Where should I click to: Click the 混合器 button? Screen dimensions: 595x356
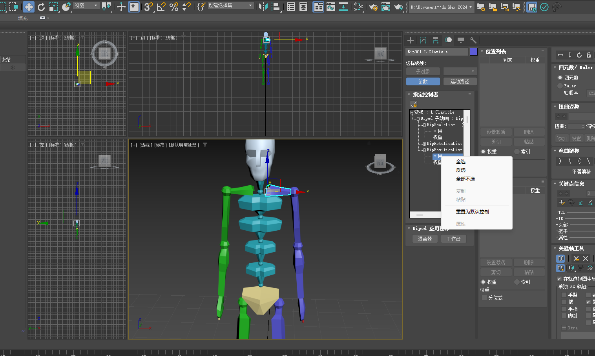coord(425,239)
